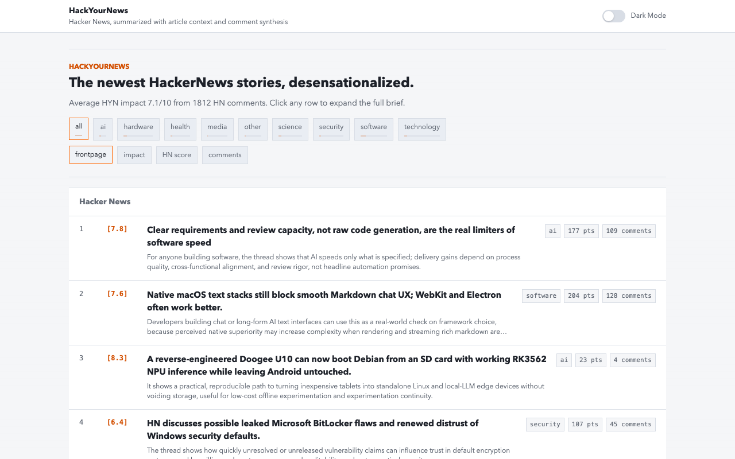
Task: Click the '204 pts' badge
Action: click(581, 296)
